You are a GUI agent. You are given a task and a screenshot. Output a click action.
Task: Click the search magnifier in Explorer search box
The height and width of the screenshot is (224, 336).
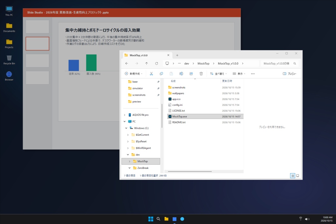pos(295,63)
